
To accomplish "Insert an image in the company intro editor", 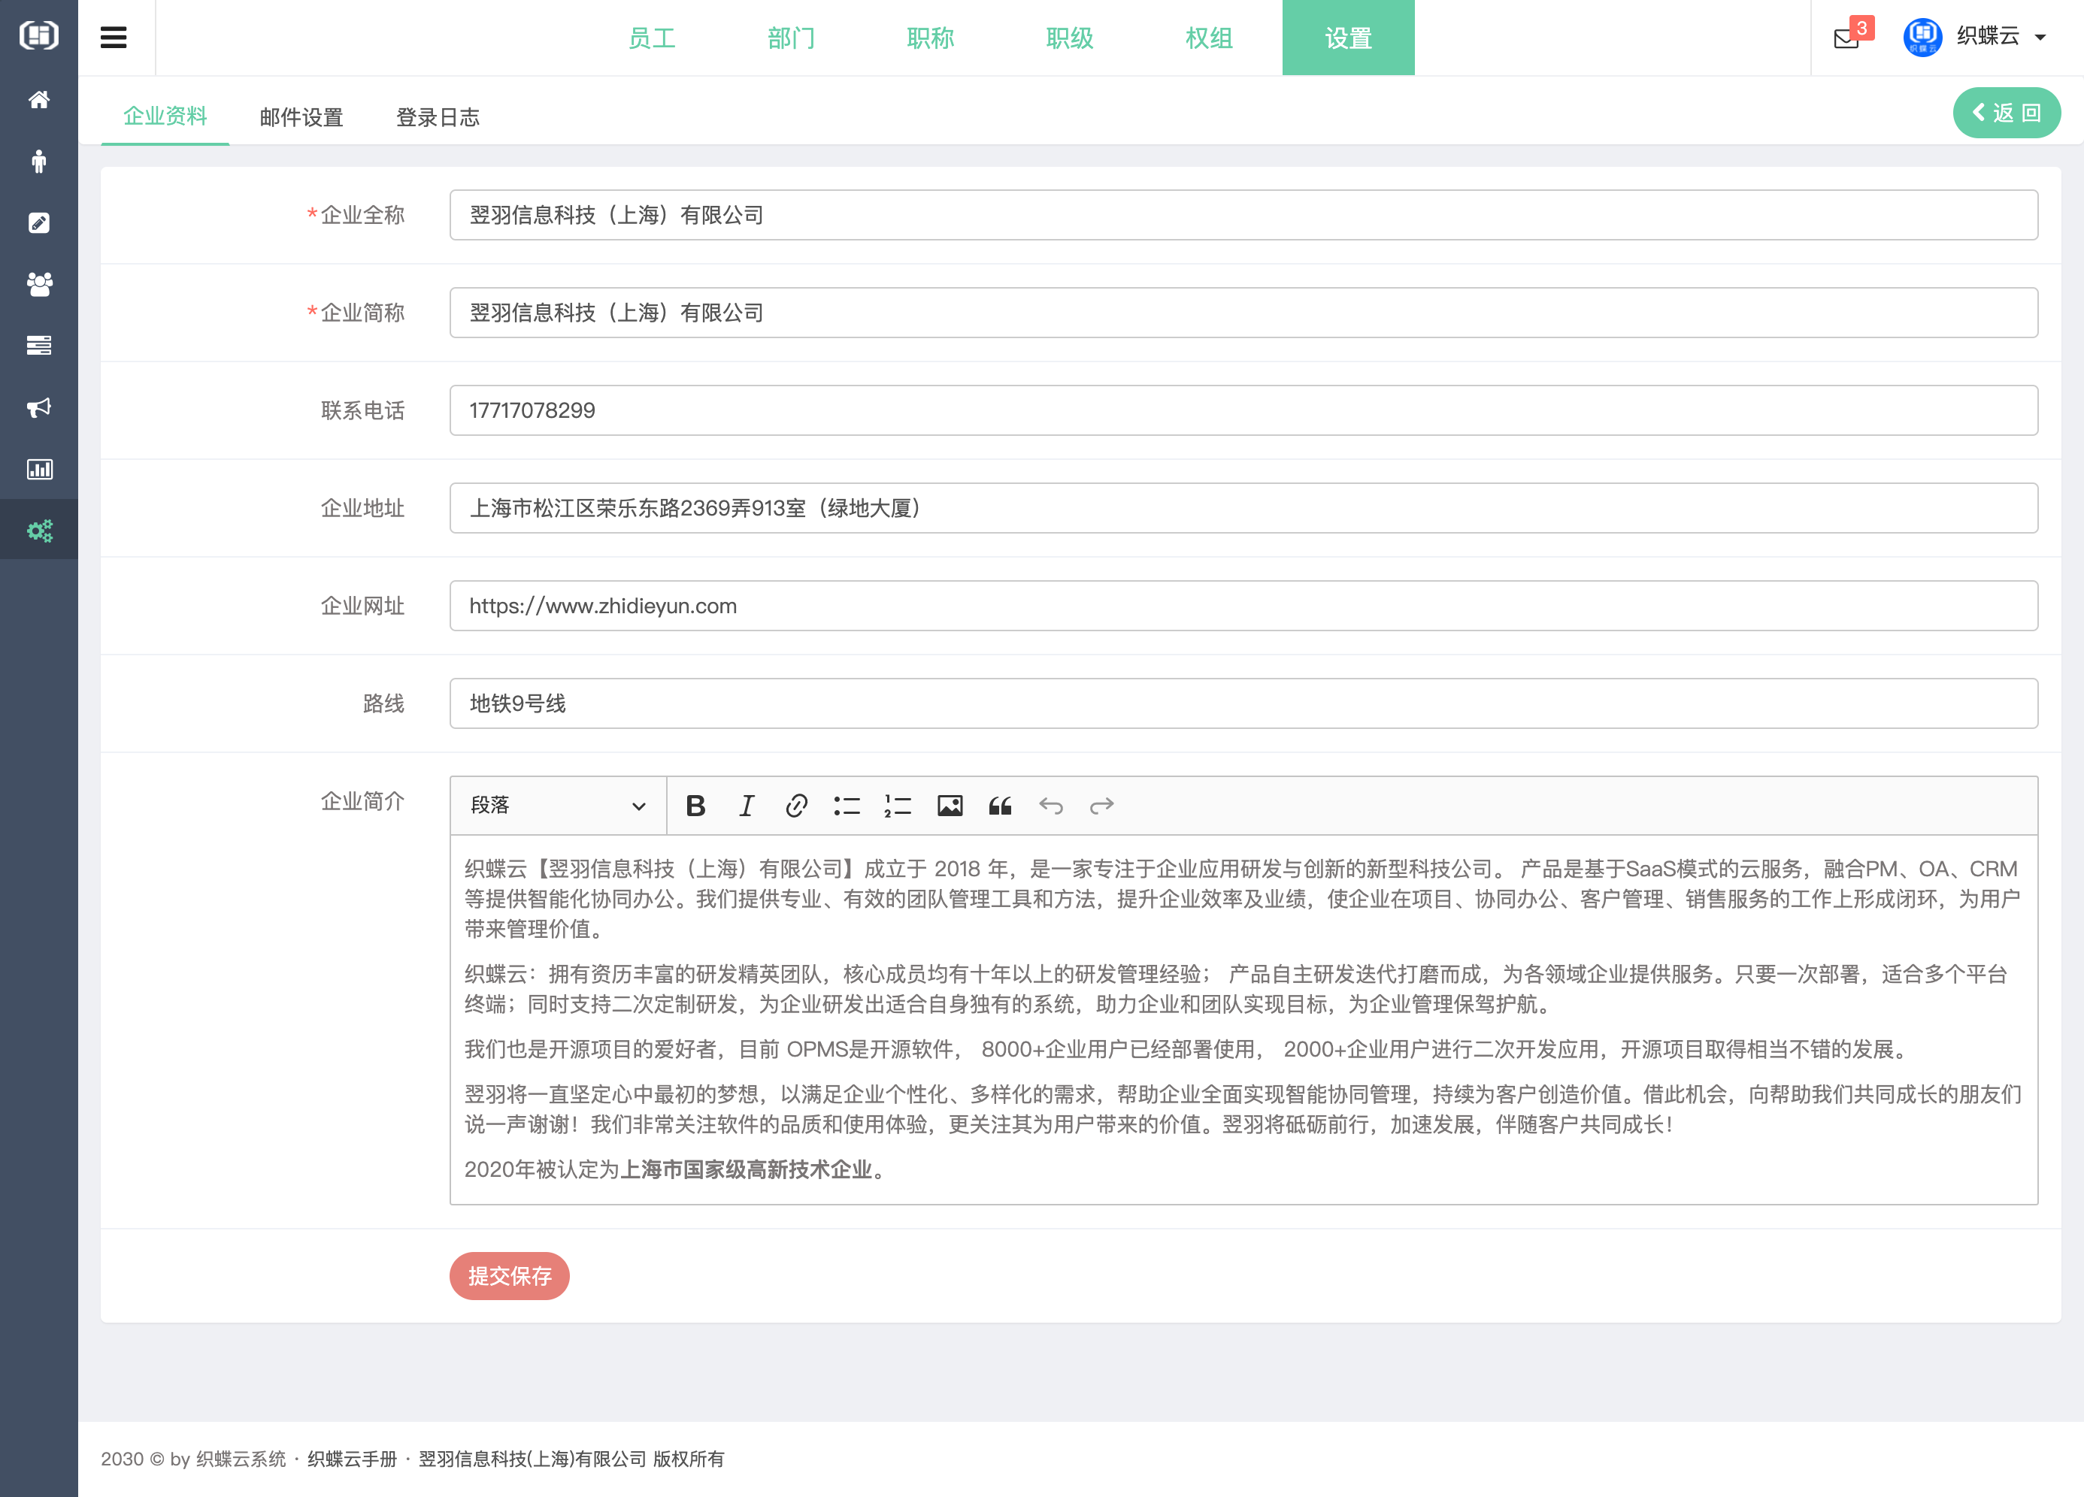I will coord(951,806).
